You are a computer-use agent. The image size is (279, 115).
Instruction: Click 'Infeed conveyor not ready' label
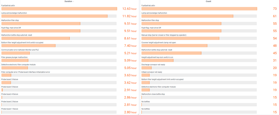pos(152,72)
